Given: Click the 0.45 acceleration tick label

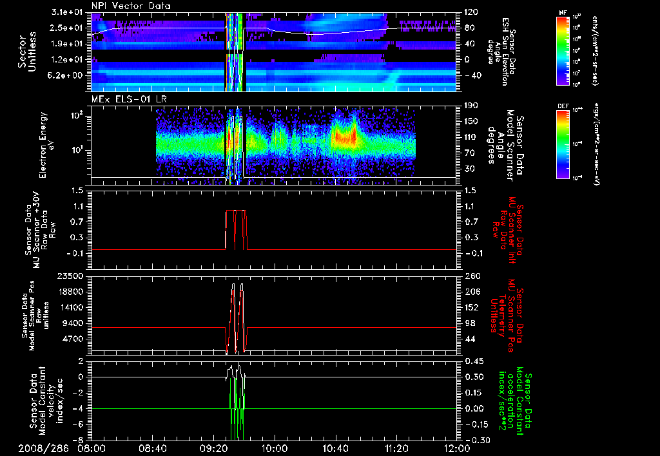Looking at the screenshot, I should click(x=475, y=361).
